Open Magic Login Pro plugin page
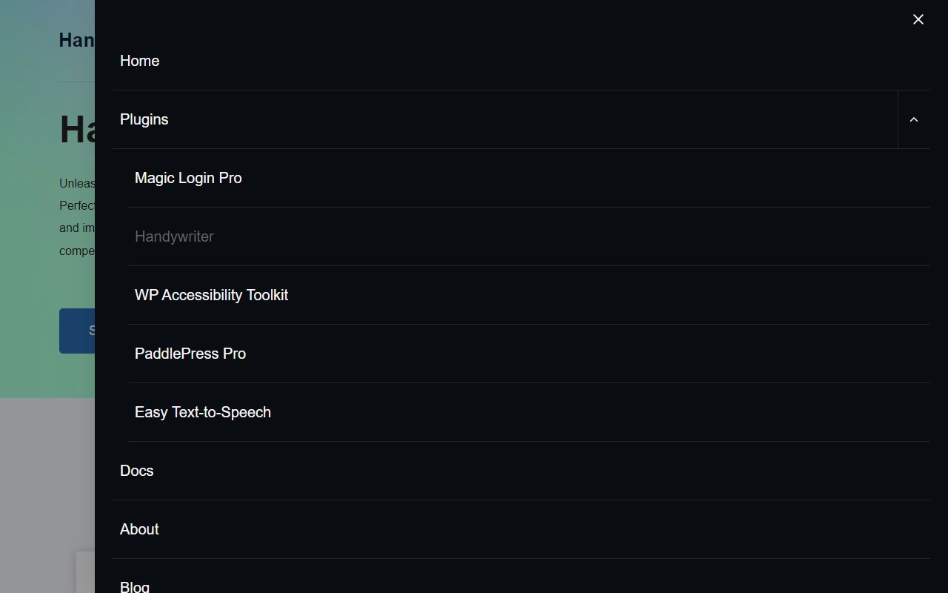 (188, 178)
